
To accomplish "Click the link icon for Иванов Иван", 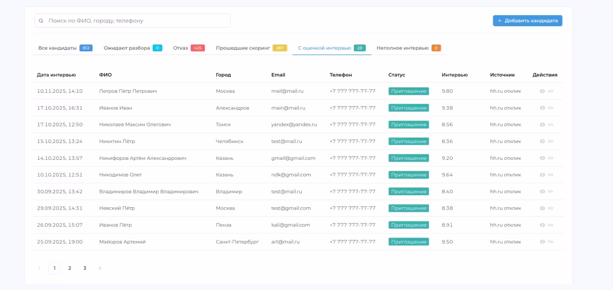I will [x=551, y=108].
